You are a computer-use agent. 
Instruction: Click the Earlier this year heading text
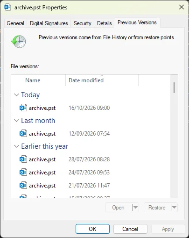pyautogui.click(x=45, y=146)
